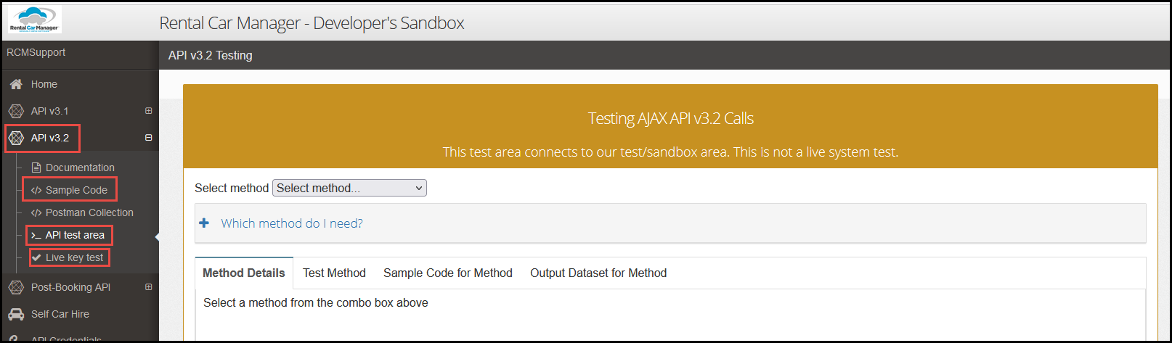This screenshot has height=343, width=1172.
Task: Open the Postman Collection link
Action: pyautogui.click(x=89, y=212)
